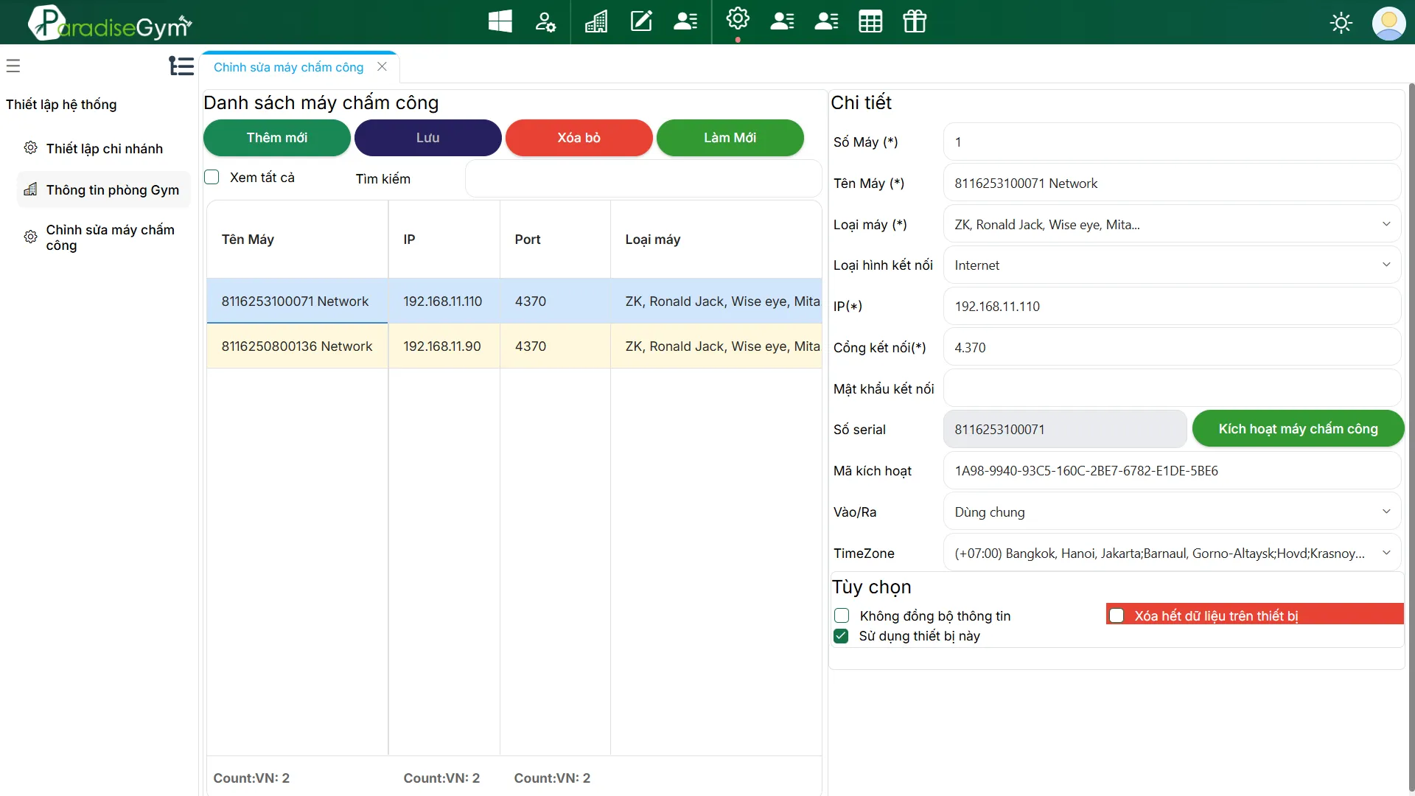Open the Windows grid icon in top toolbar

(500, 21)
